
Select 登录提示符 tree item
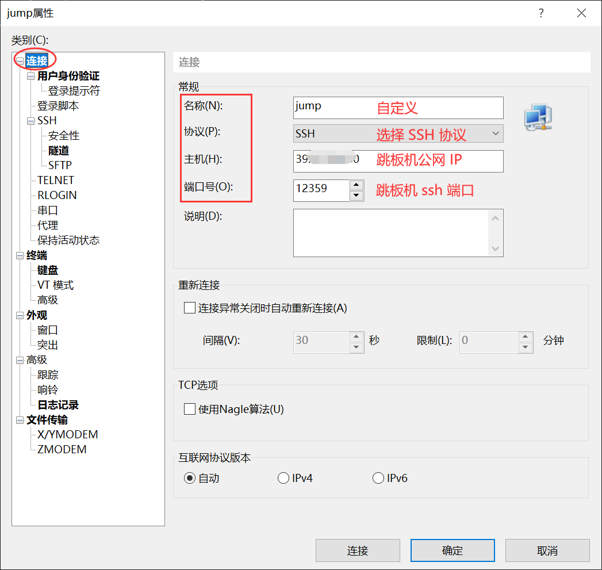tap(74, 91)
